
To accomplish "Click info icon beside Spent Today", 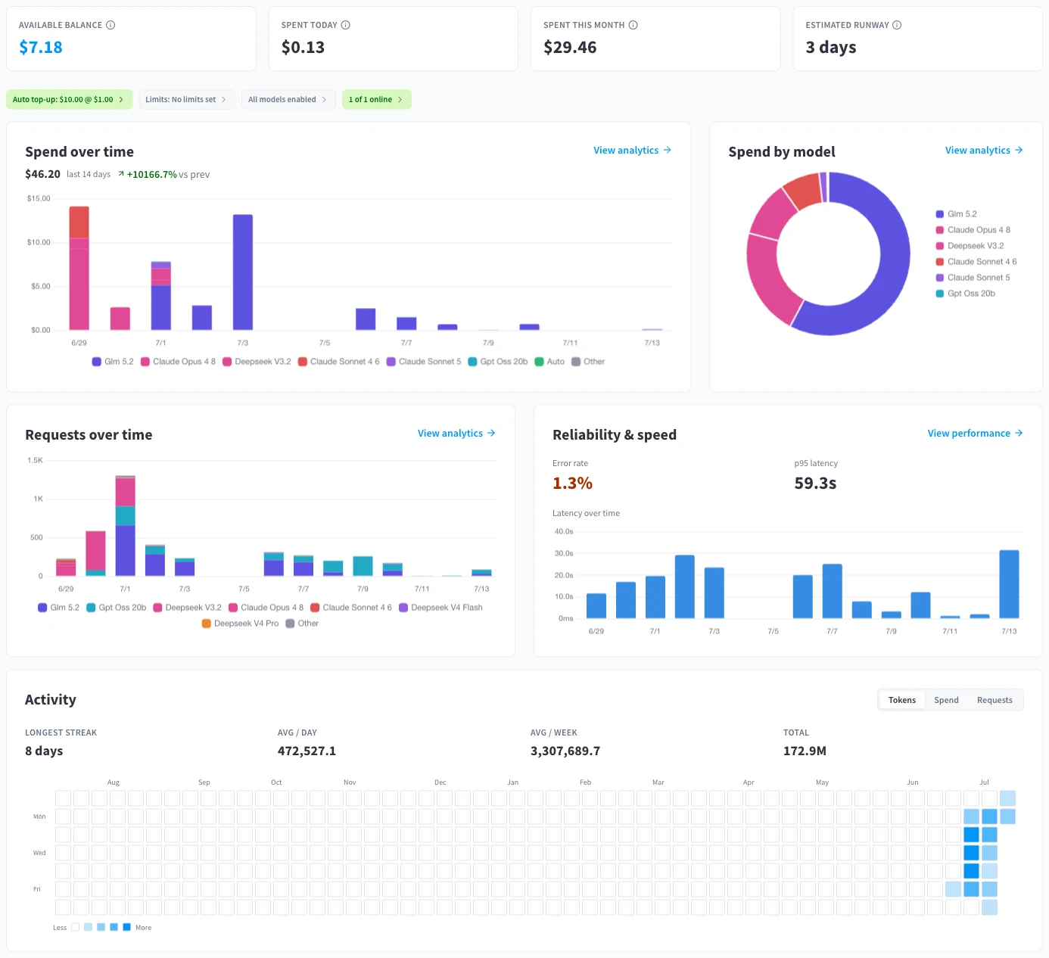I will coord(346,25).
